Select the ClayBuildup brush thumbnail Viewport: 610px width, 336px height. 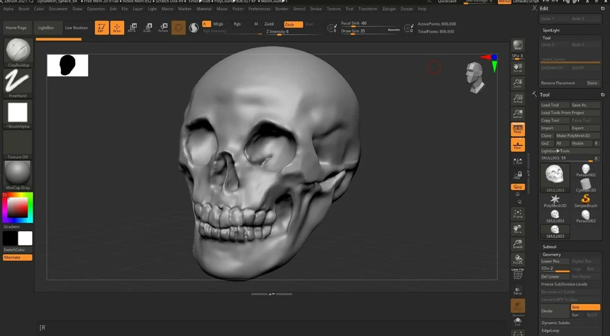(18, 50)
